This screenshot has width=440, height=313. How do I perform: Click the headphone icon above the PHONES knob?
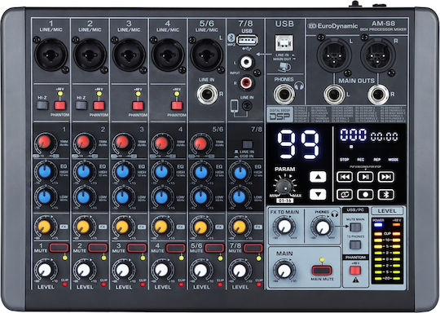(x=334, y=214)
